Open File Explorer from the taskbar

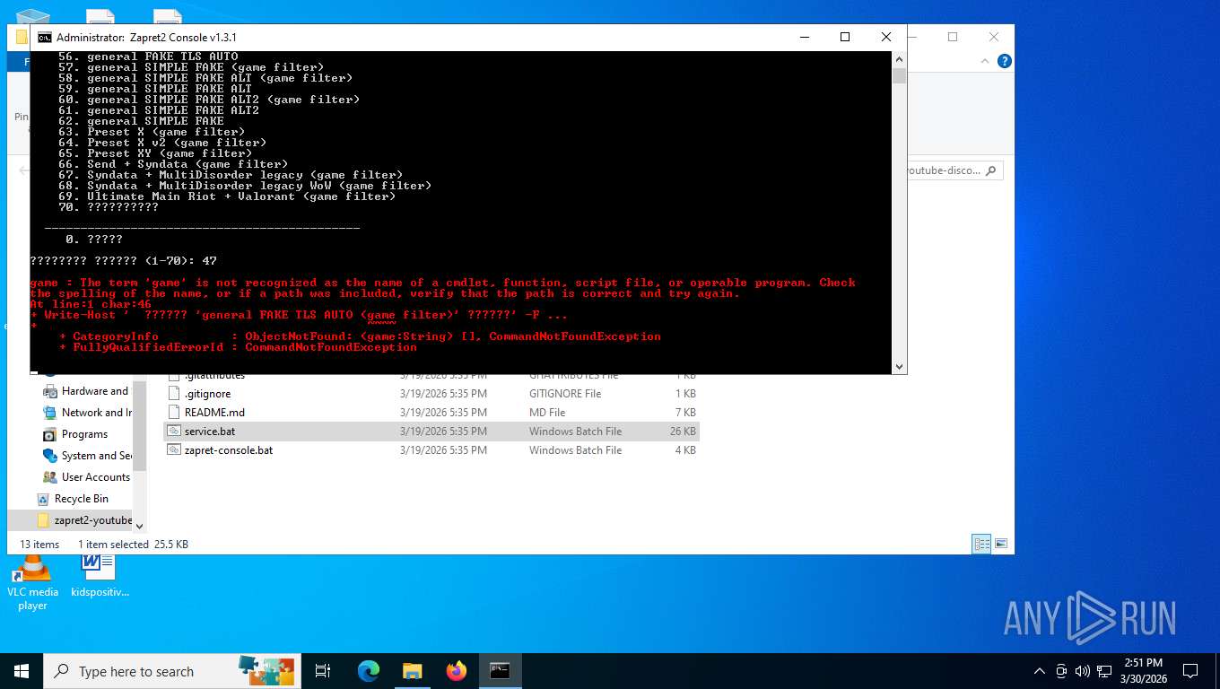(x=412, y=671)
